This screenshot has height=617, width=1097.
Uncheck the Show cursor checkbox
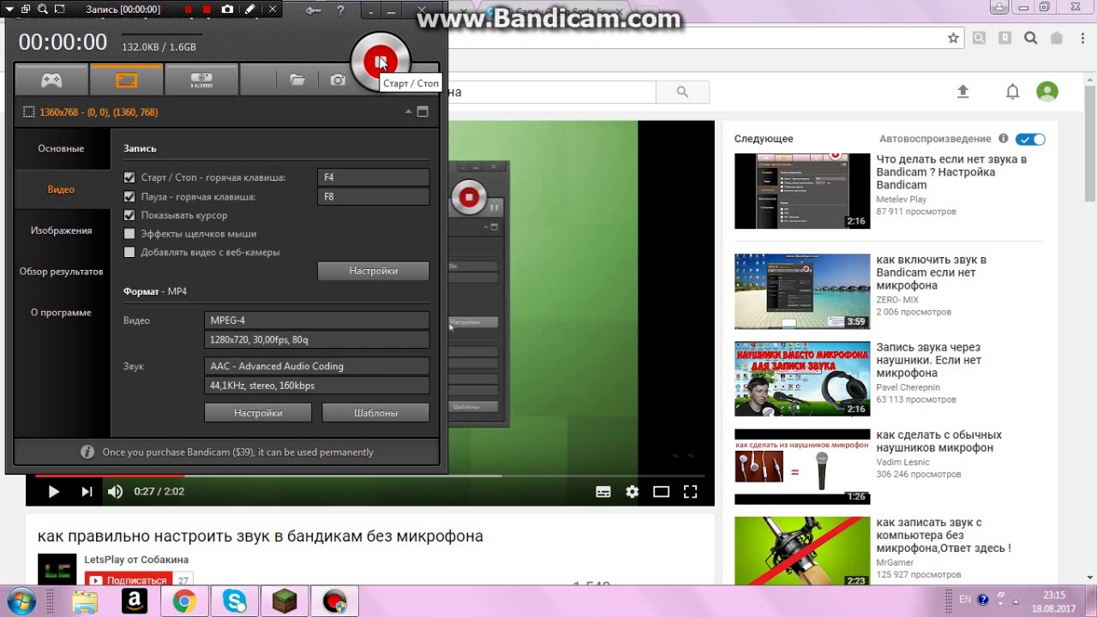click(129, 215)
